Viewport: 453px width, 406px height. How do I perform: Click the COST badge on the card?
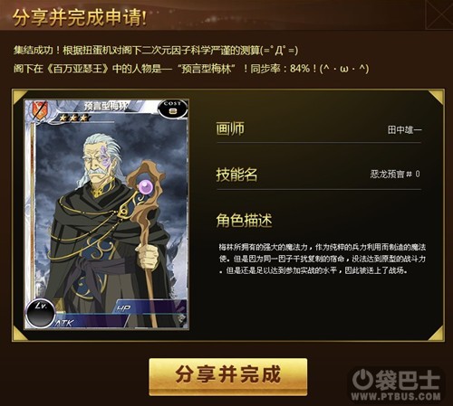click(x=172, y=109)
